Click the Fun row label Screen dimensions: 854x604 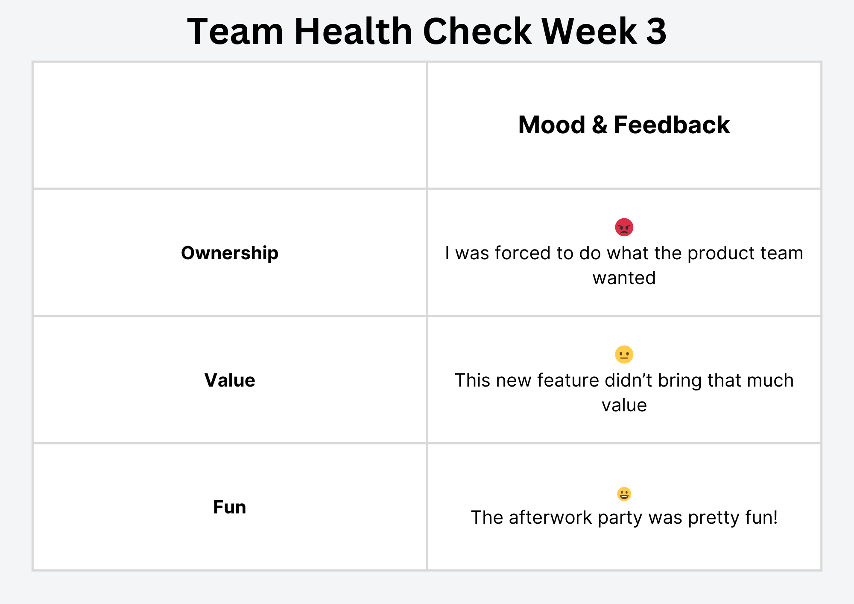230,507
